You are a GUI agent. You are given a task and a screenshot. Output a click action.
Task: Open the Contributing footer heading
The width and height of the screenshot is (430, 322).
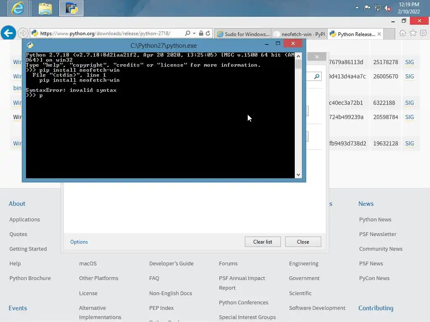[x=376, y=308]
